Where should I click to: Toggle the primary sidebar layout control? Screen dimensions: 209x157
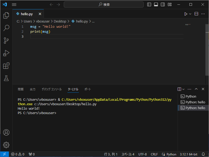(x=149, y=4)
